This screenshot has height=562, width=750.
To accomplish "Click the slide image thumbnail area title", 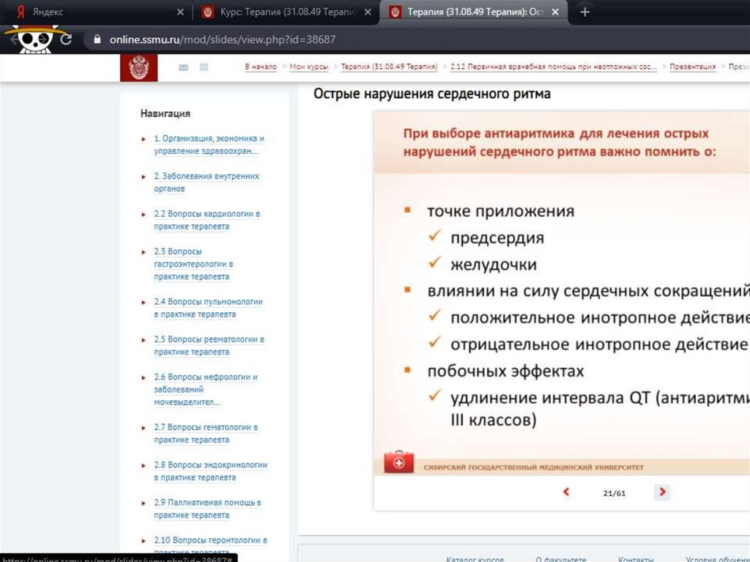I will (559, 142).
